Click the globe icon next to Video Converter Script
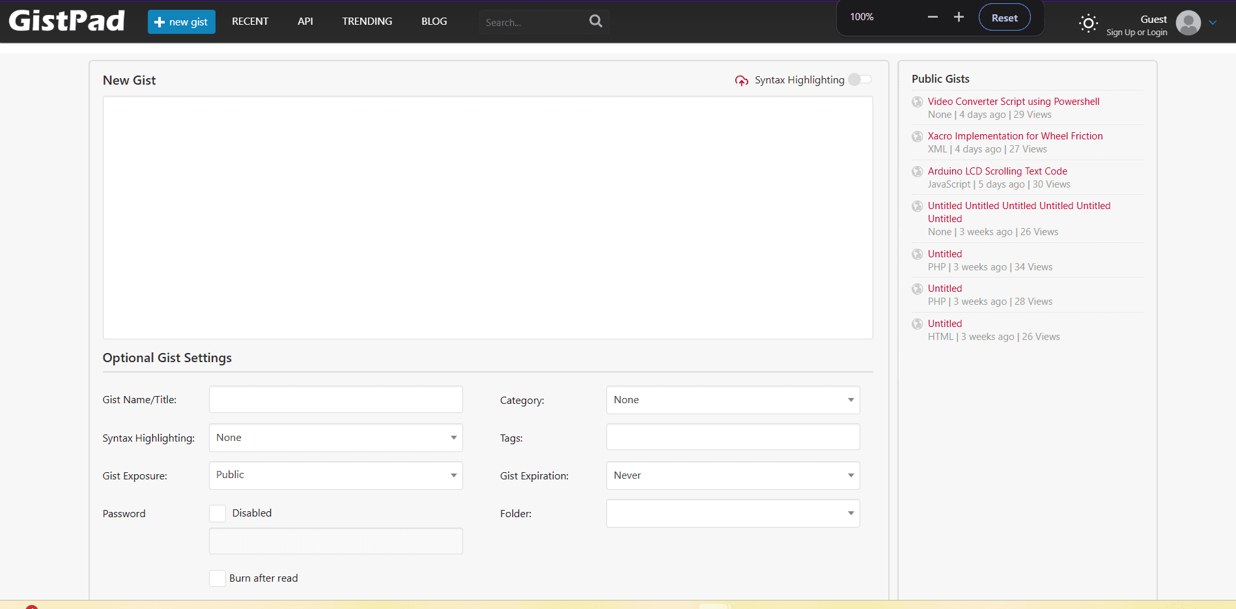 tap(917, 102)
